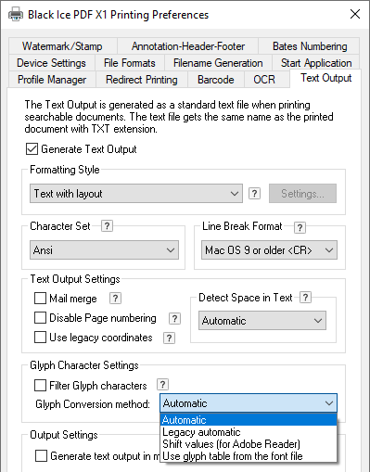This screenshot has width=370, height=472.
Task: Select the Text Output tab
Action: pos(325,78)
